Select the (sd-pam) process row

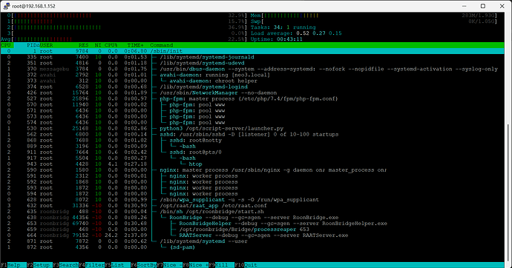(252, 247)
